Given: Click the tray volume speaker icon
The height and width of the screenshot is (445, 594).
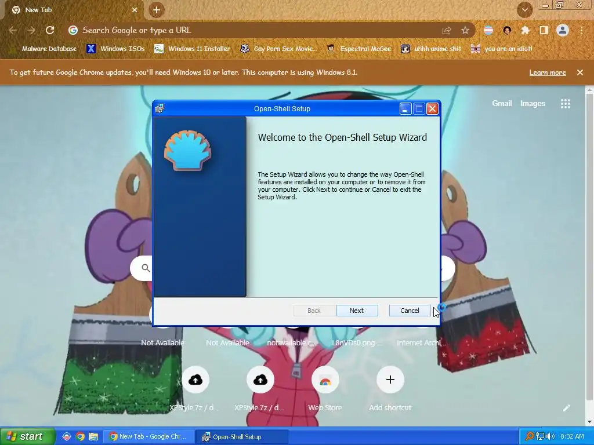Looking at the screenshot, I should pyautogui.click(x=550, y=436).
